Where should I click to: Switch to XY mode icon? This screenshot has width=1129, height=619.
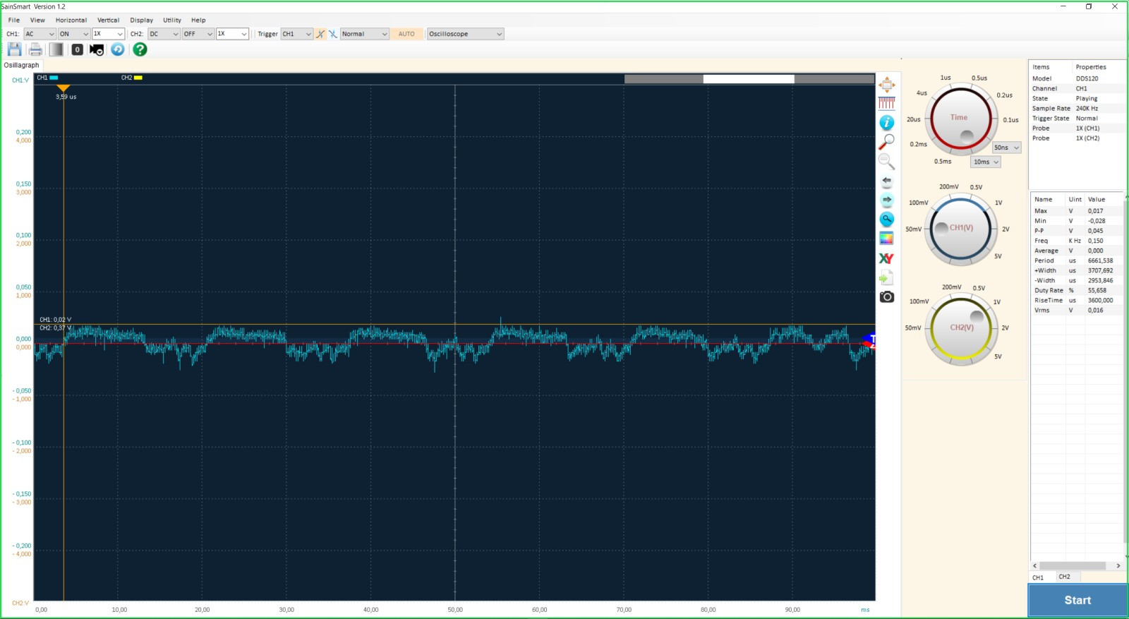tap(886, 258)
